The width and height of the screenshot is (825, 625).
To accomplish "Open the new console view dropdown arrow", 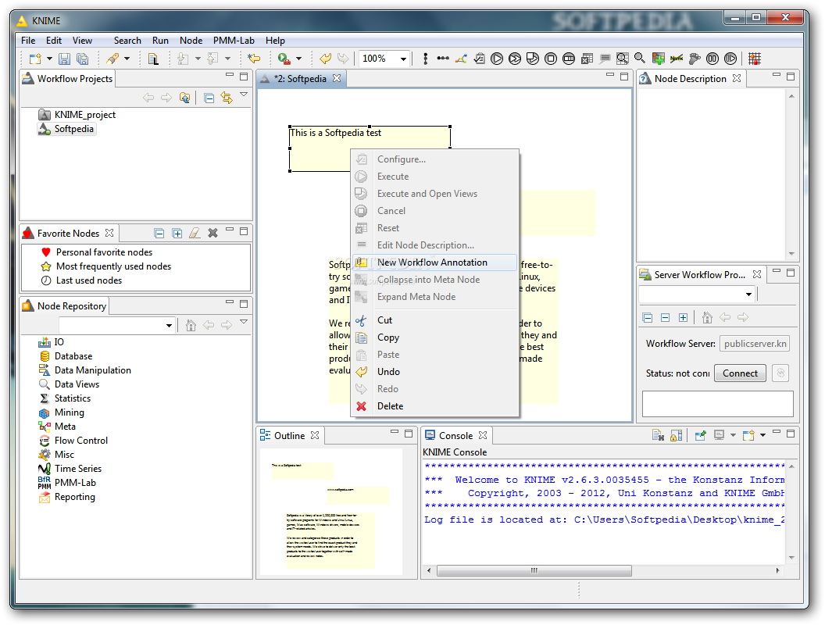I will tap(763, 436).
